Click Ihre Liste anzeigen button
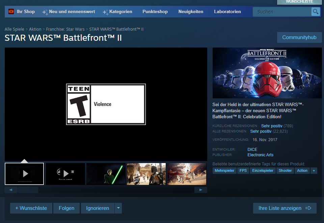This screenshot has width=324, height=223. pyautogui.click(x=285, y=208)
